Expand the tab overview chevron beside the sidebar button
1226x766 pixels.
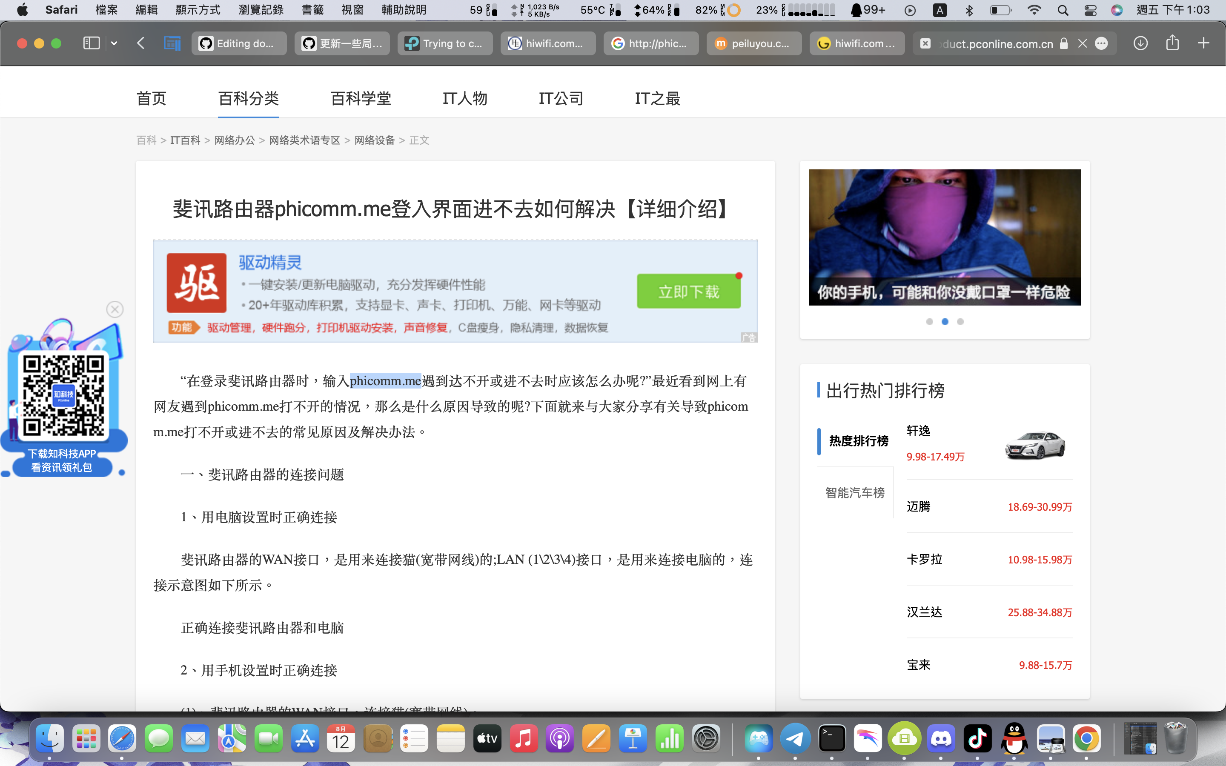tap(114, 43)
